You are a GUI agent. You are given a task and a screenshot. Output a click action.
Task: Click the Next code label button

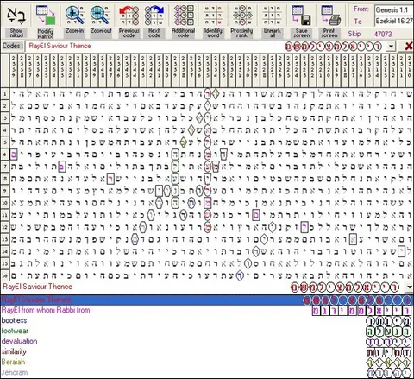point(154,33)
